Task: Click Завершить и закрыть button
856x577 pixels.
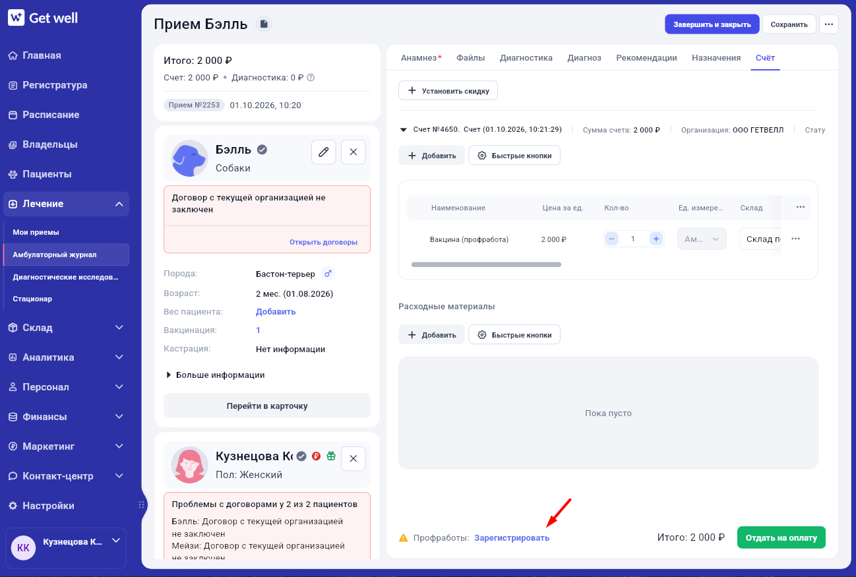Action: coord(712,24)
